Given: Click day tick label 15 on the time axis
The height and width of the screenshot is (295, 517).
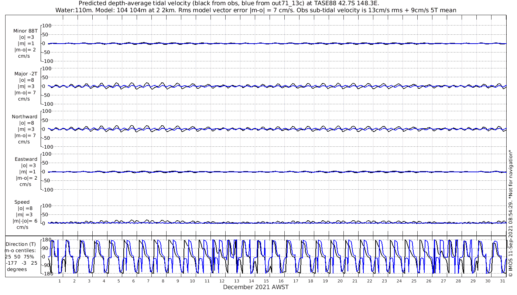Looking at the screenshot, I should 266,281.
